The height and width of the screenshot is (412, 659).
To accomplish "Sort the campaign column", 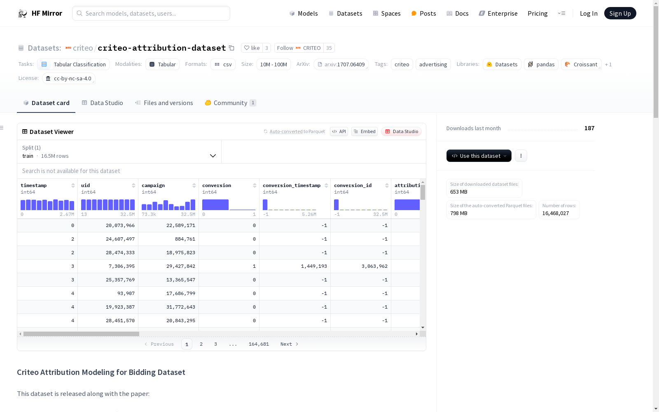I will click(x=194, y=185).
